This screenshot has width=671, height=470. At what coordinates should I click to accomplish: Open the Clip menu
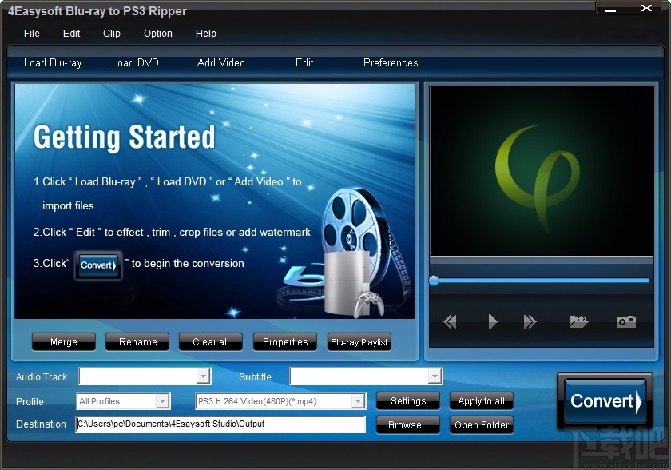click(x=111, y=34)
